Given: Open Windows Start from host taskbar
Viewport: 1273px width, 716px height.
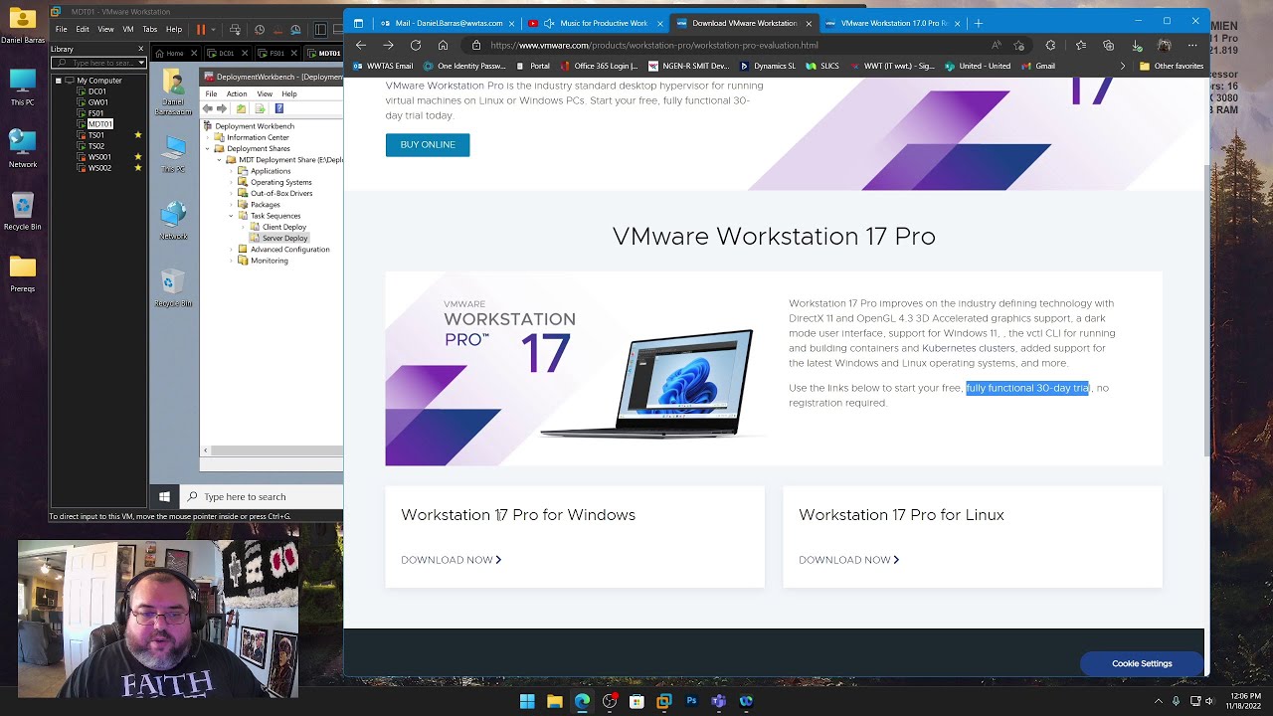Looking at the screenshot, I should pos(527,701).
